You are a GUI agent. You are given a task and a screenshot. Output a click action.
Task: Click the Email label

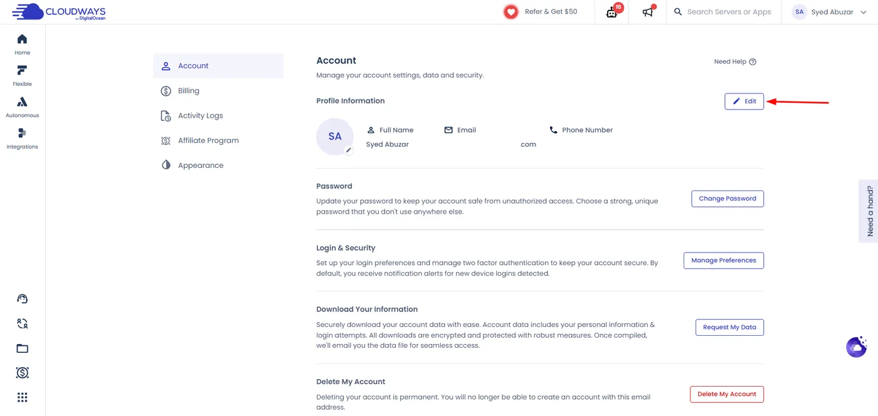pyautogui.click(x=467, y=130)
